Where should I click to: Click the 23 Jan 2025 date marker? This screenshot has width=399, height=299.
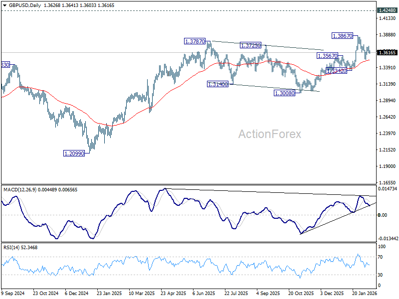tap(109, 293)
